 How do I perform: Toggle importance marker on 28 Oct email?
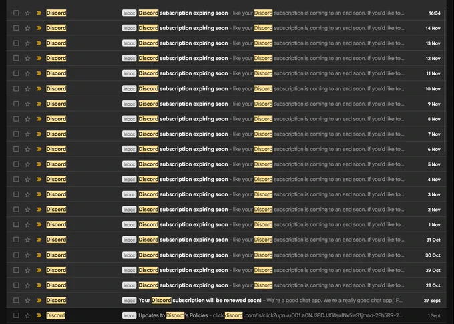[x=39, y=285]
